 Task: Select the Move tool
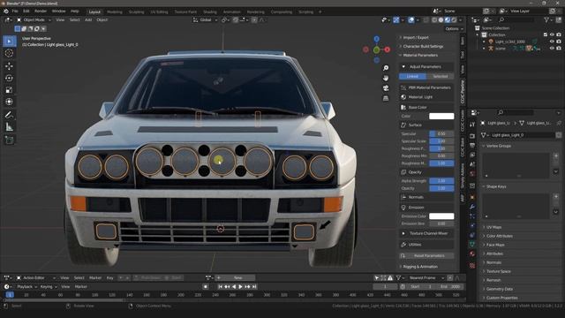[x=9, y=66]
